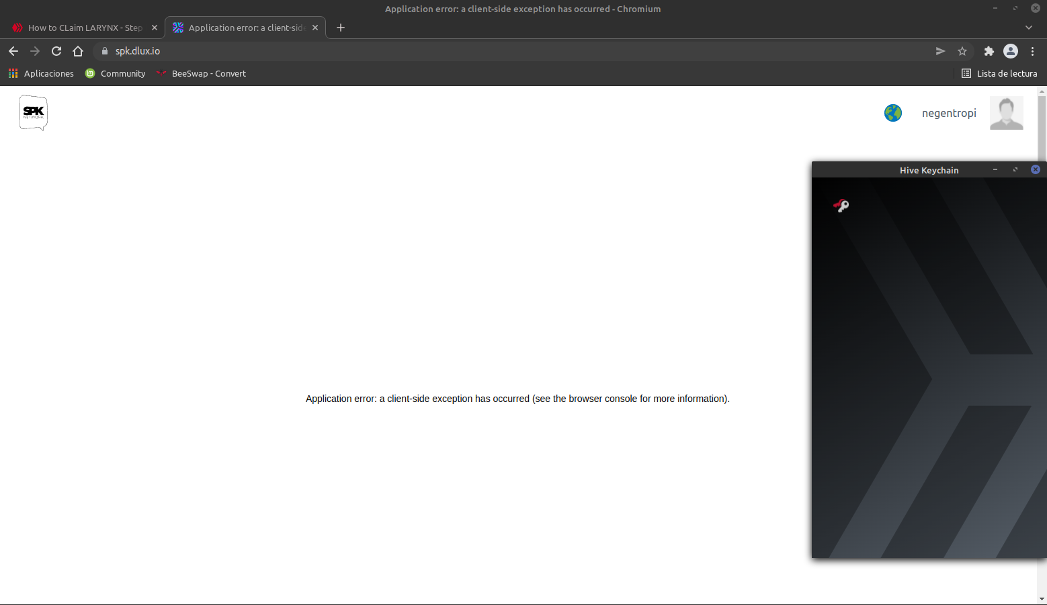The height and width of the screenshot is (605, 1047).
Task: Click the negentropi username
Action: 949,113
